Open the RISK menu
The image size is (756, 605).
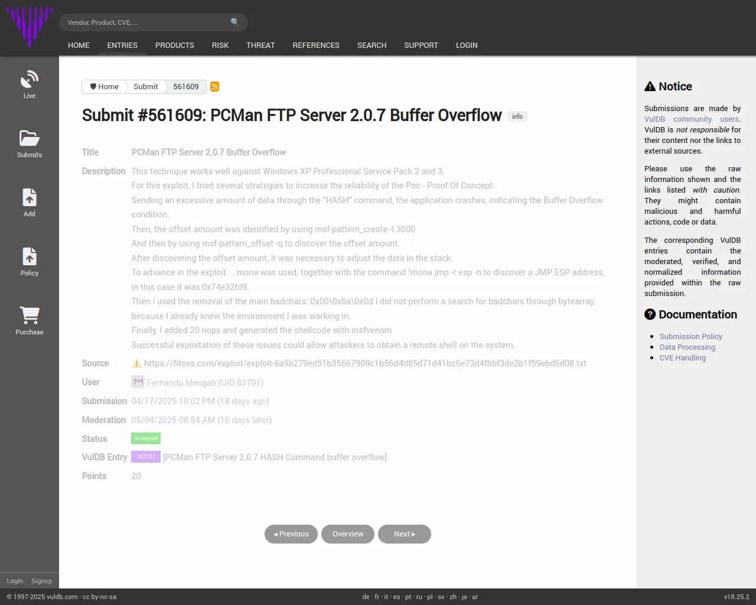[220, 45]
